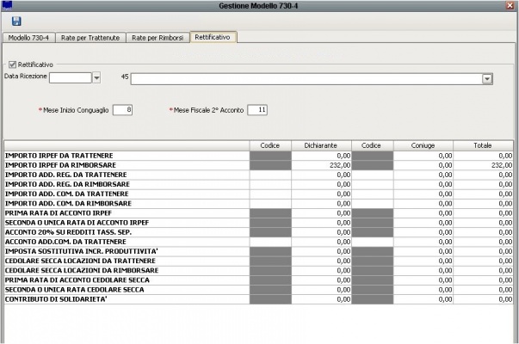This screenshot has width=519, height=344.
Task: Click Totale cell of CONTRIBUTO DI SOLIDARIETA'
Action: pyautogui.click(x=483, y=299)
